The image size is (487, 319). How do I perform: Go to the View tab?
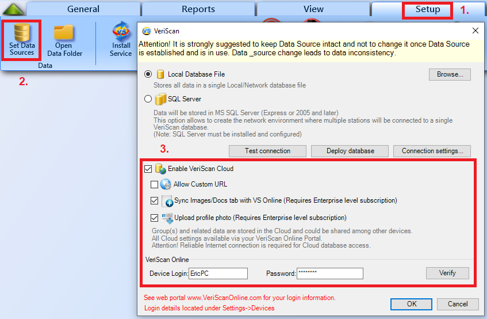[x=313, y=9]
